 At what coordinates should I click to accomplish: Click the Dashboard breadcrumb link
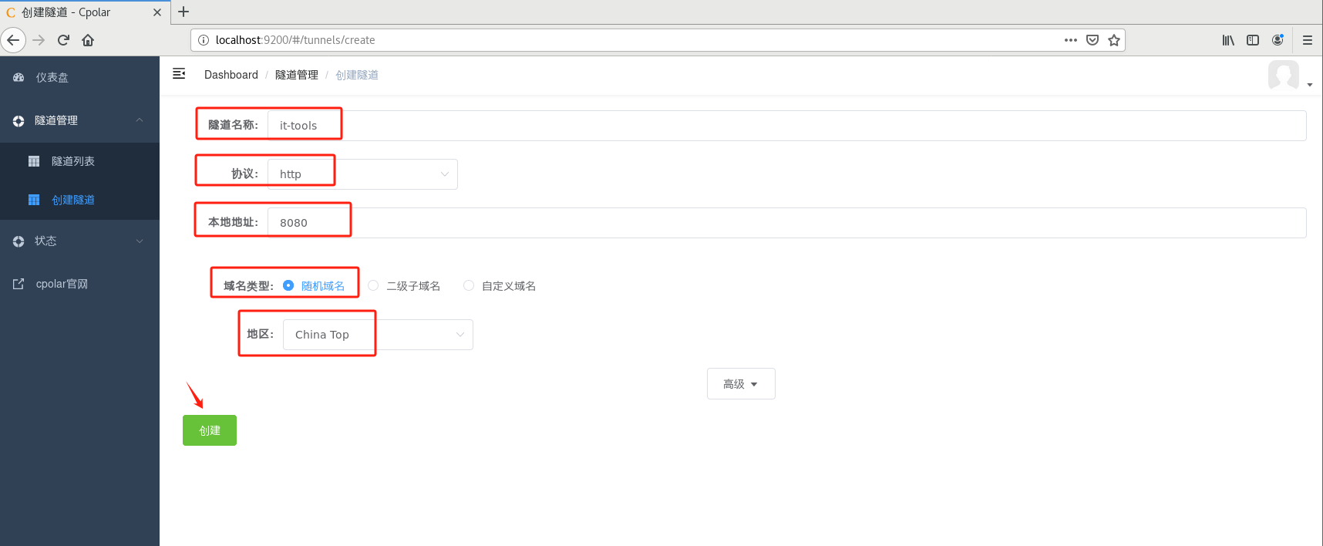pyautogui.click(x=231, y=75)
